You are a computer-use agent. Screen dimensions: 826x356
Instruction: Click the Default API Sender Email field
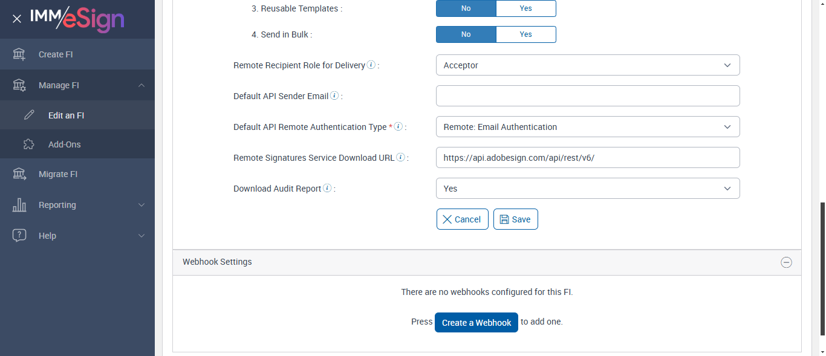[587, 96]
